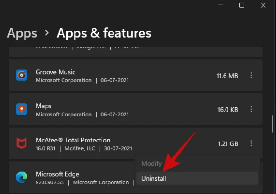Click the 92.0.902.55 version text
The width and height of the screenshot is (276, 194).
tap(50, 182)
